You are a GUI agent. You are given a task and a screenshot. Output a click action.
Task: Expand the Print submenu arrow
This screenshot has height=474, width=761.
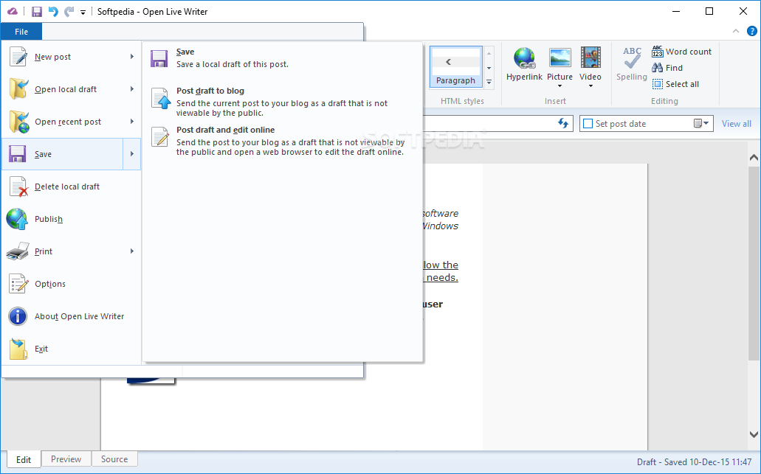pos(132,251)
